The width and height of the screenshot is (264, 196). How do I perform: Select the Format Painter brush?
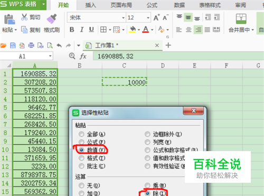(x=52, y=18)
